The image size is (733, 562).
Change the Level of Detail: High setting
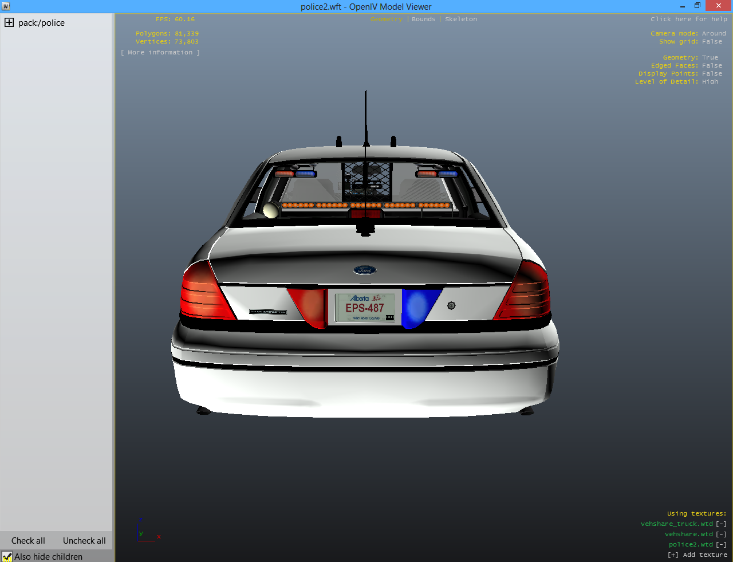coord(676,82)
